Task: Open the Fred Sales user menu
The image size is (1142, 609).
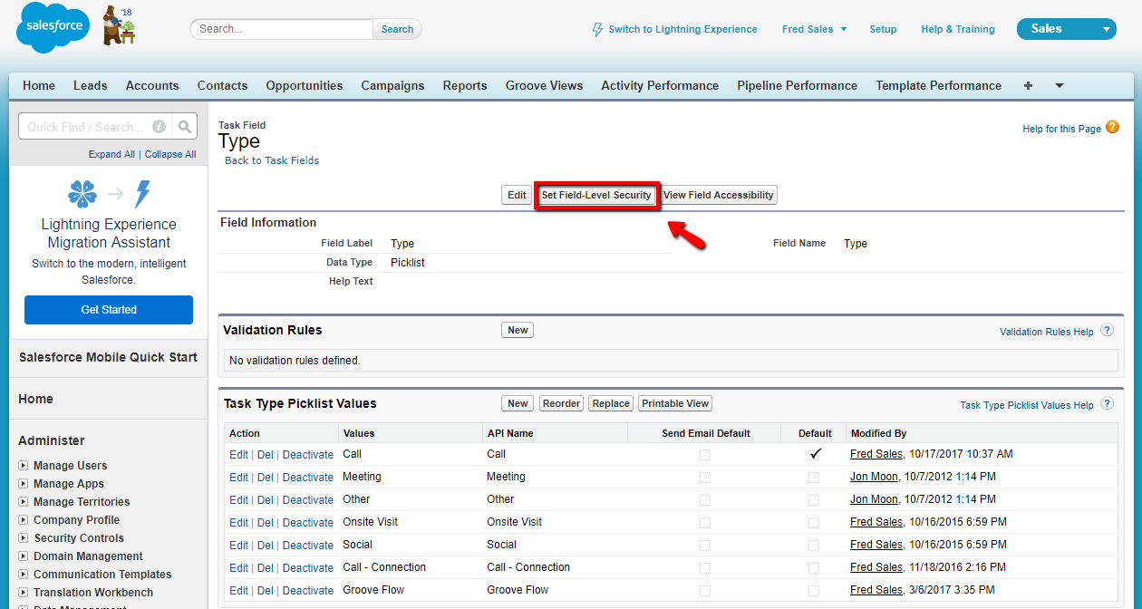Action: [814, 29]
